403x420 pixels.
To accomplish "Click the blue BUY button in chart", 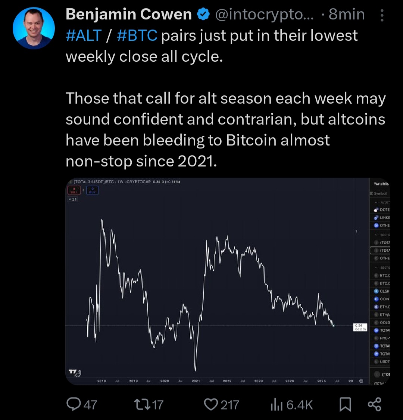I will pos(92,190).
